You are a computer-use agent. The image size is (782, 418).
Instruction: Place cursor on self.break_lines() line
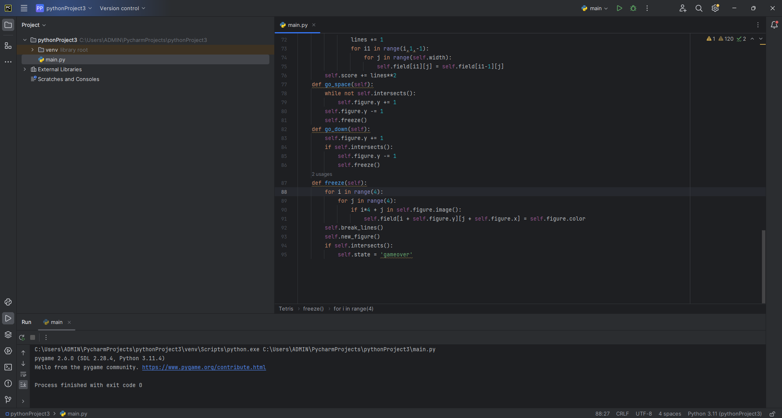354,228
